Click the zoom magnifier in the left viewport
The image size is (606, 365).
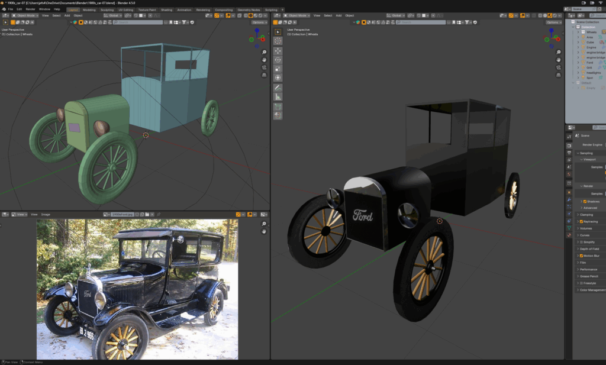coord(265,52)
